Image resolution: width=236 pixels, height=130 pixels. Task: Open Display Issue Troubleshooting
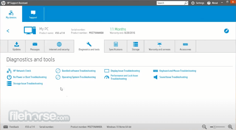click(x=125, y=71)
